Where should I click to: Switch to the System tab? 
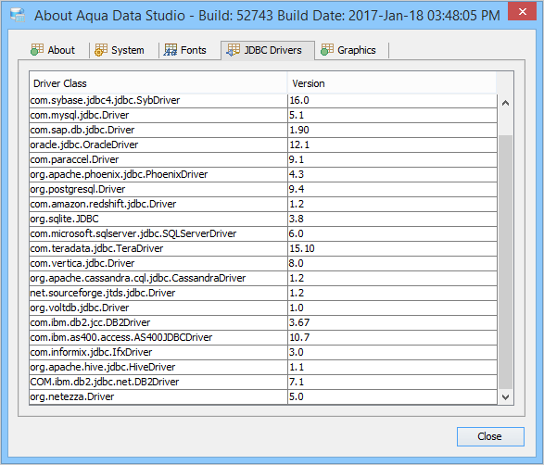(120, 50)
